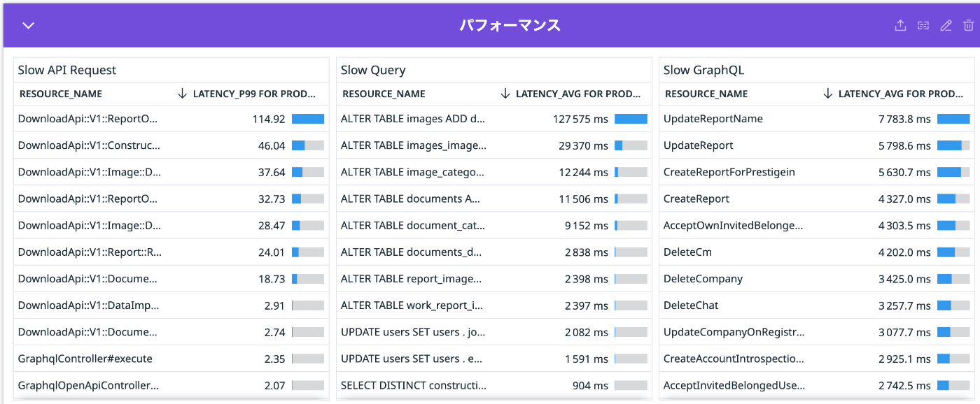980x404 pixels.
Task: Select ALTER TABLE report_image... row
Action: [x=494, y=279]
